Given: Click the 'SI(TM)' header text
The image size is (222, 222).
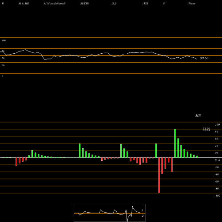Looking at the screenshot, I should tap(84, 4).
